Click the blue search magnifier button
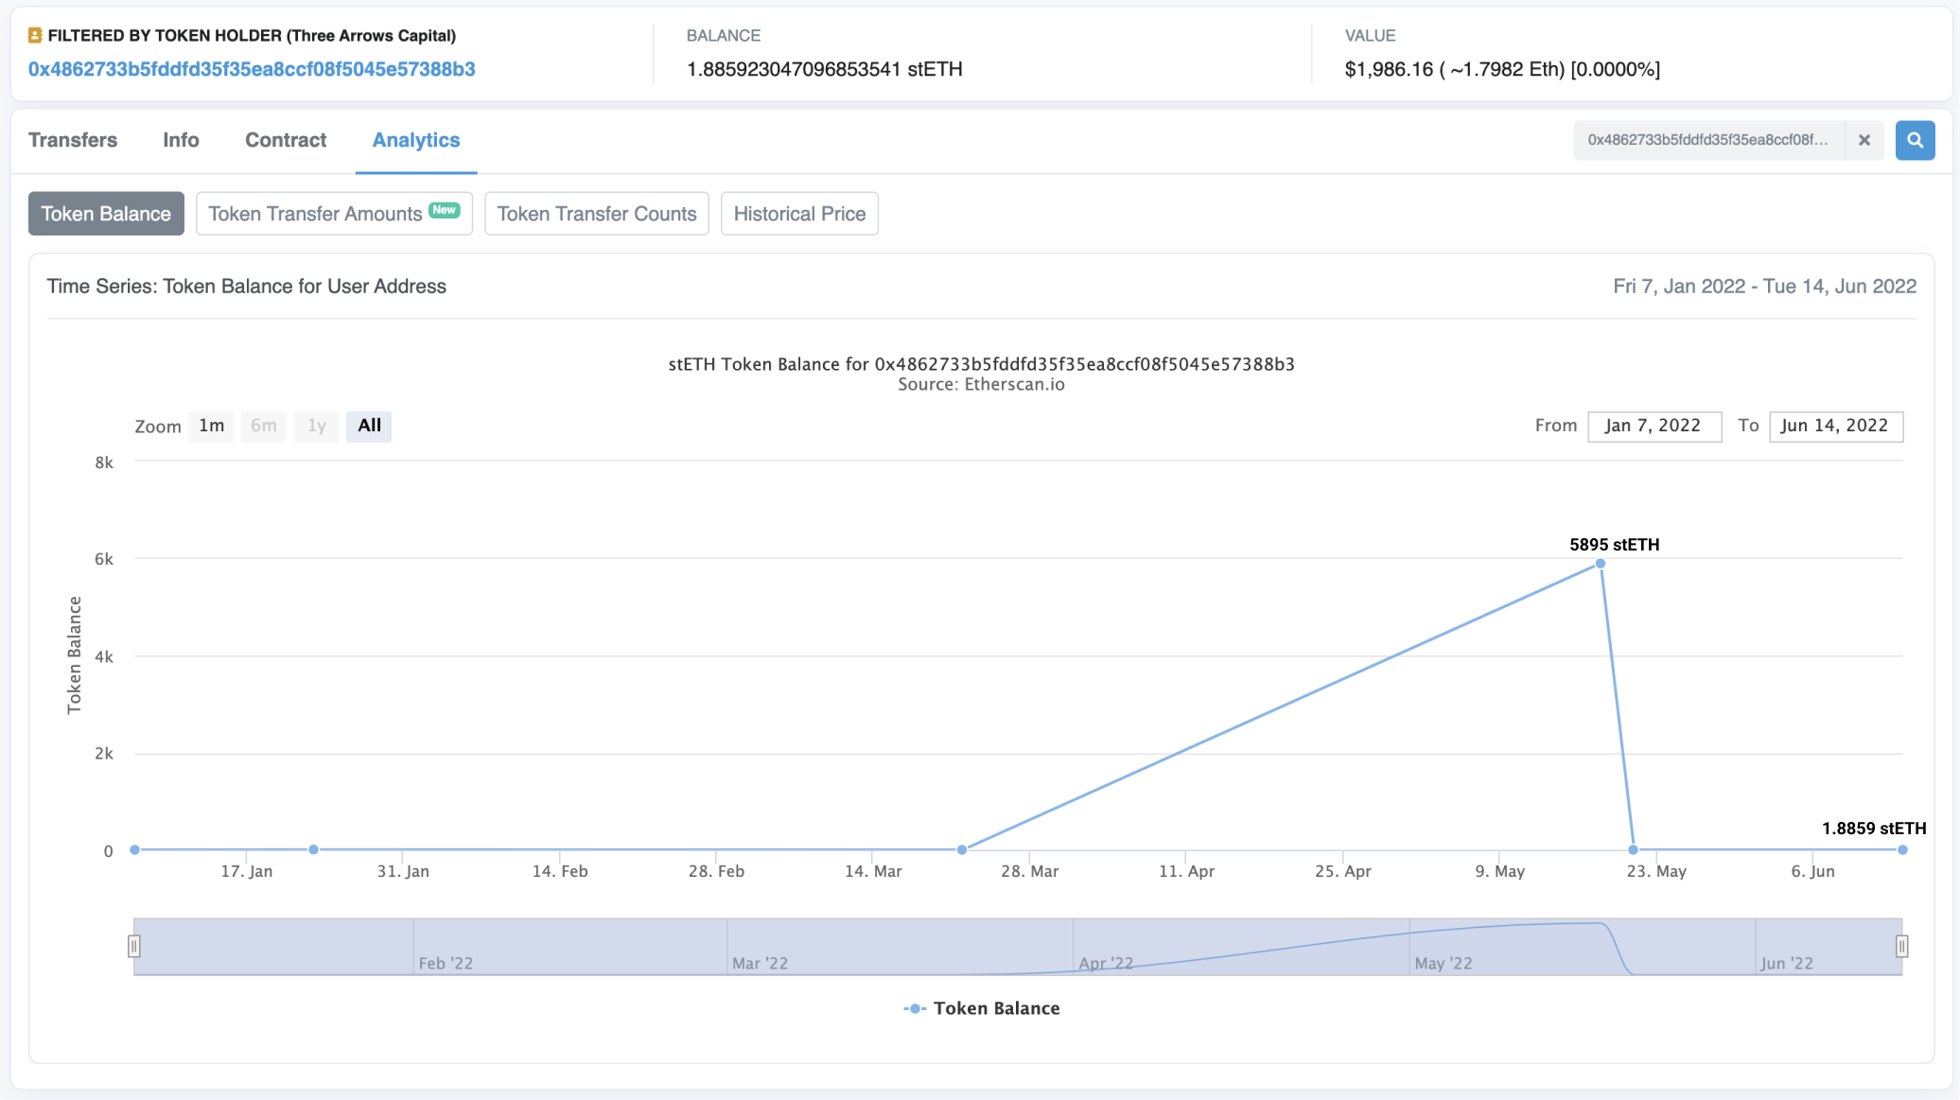The image size is (1960, 1100). click(1915, 140)
